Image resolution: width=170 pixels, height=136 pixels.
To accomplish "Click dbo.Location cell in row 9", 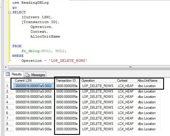I will coord(148,129).
